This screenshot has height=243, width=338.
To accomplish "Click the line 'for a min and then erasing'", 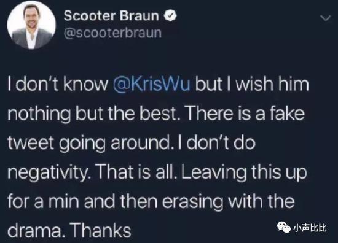I will coord(115,201).
